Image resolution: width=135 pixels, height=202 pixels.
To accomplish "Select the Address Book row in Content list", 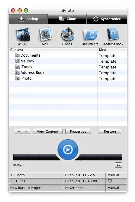I will (68, 73).
